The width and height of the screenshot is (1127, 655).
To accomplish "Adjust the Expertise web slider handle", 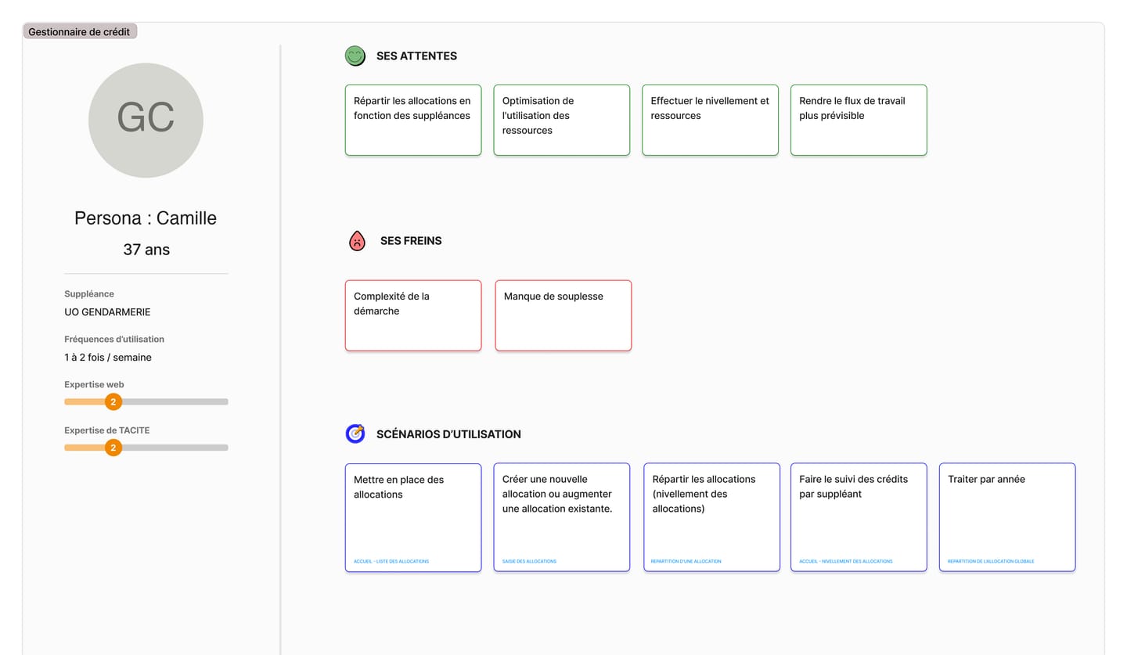I will click(x=113, y=402).
